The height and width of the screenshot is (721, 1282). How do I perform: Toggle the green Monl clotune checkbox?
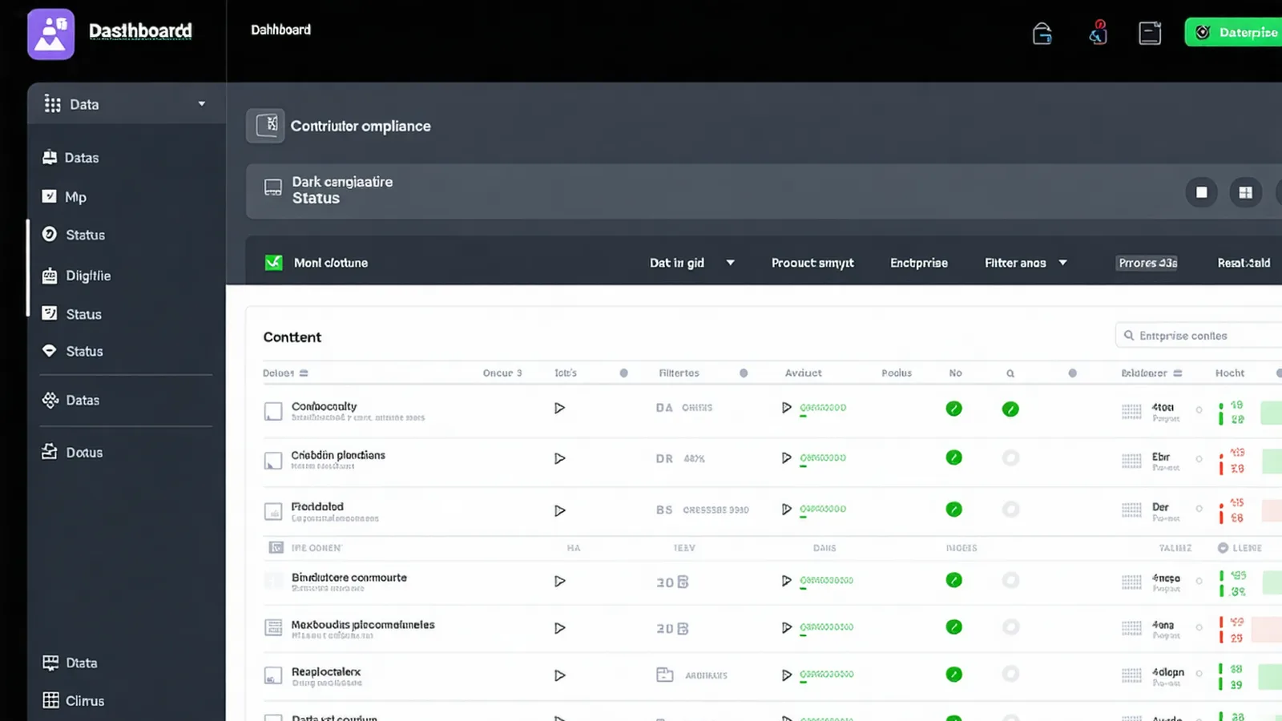pyautogui.click(x=273, y=263)
